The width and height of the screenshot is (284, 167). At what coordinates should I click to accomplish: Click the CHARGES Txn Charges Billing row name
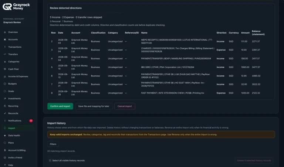tap(177, 50)
